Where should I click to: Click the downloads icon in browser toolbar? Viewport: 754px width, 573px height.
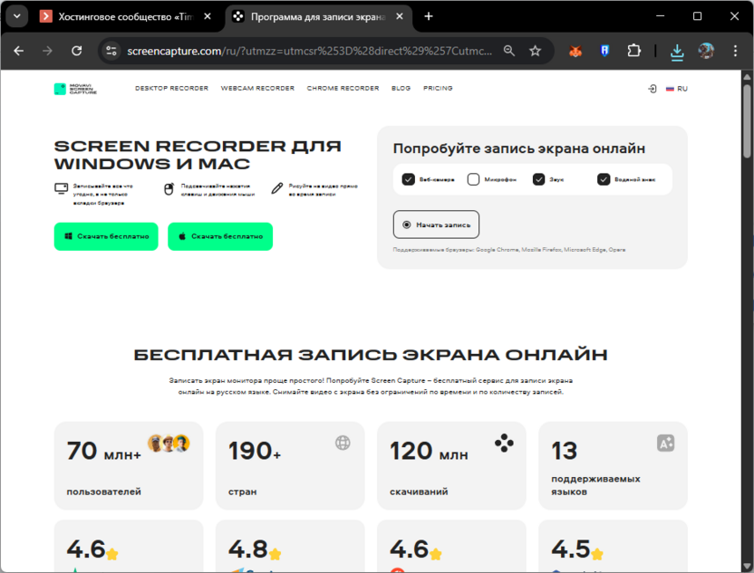tap(677, 52)
